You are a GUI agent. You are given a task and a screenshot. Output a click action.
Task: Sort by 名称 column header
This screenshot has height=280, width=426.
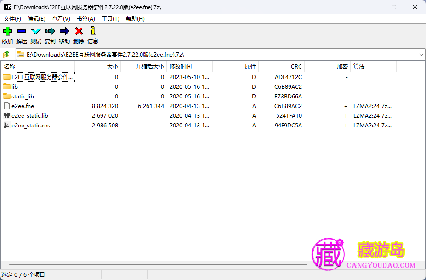(38, 67)
